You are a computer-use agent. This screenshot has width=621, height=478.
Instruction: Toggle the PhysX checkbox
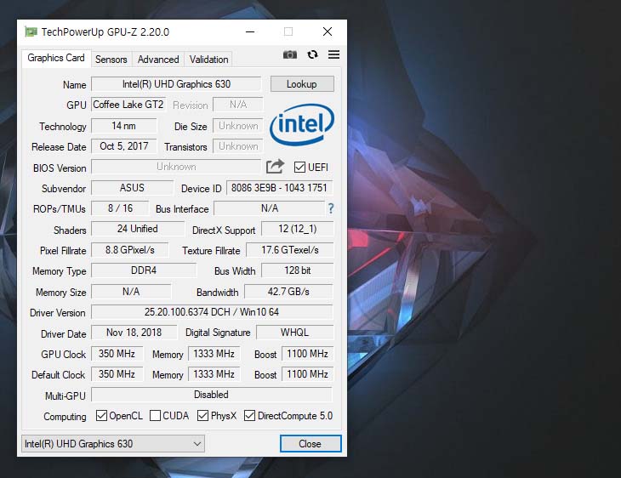(202, 415)
